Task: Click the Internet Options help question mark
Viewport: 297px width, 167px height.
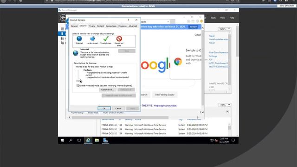Action: [129, 20]
